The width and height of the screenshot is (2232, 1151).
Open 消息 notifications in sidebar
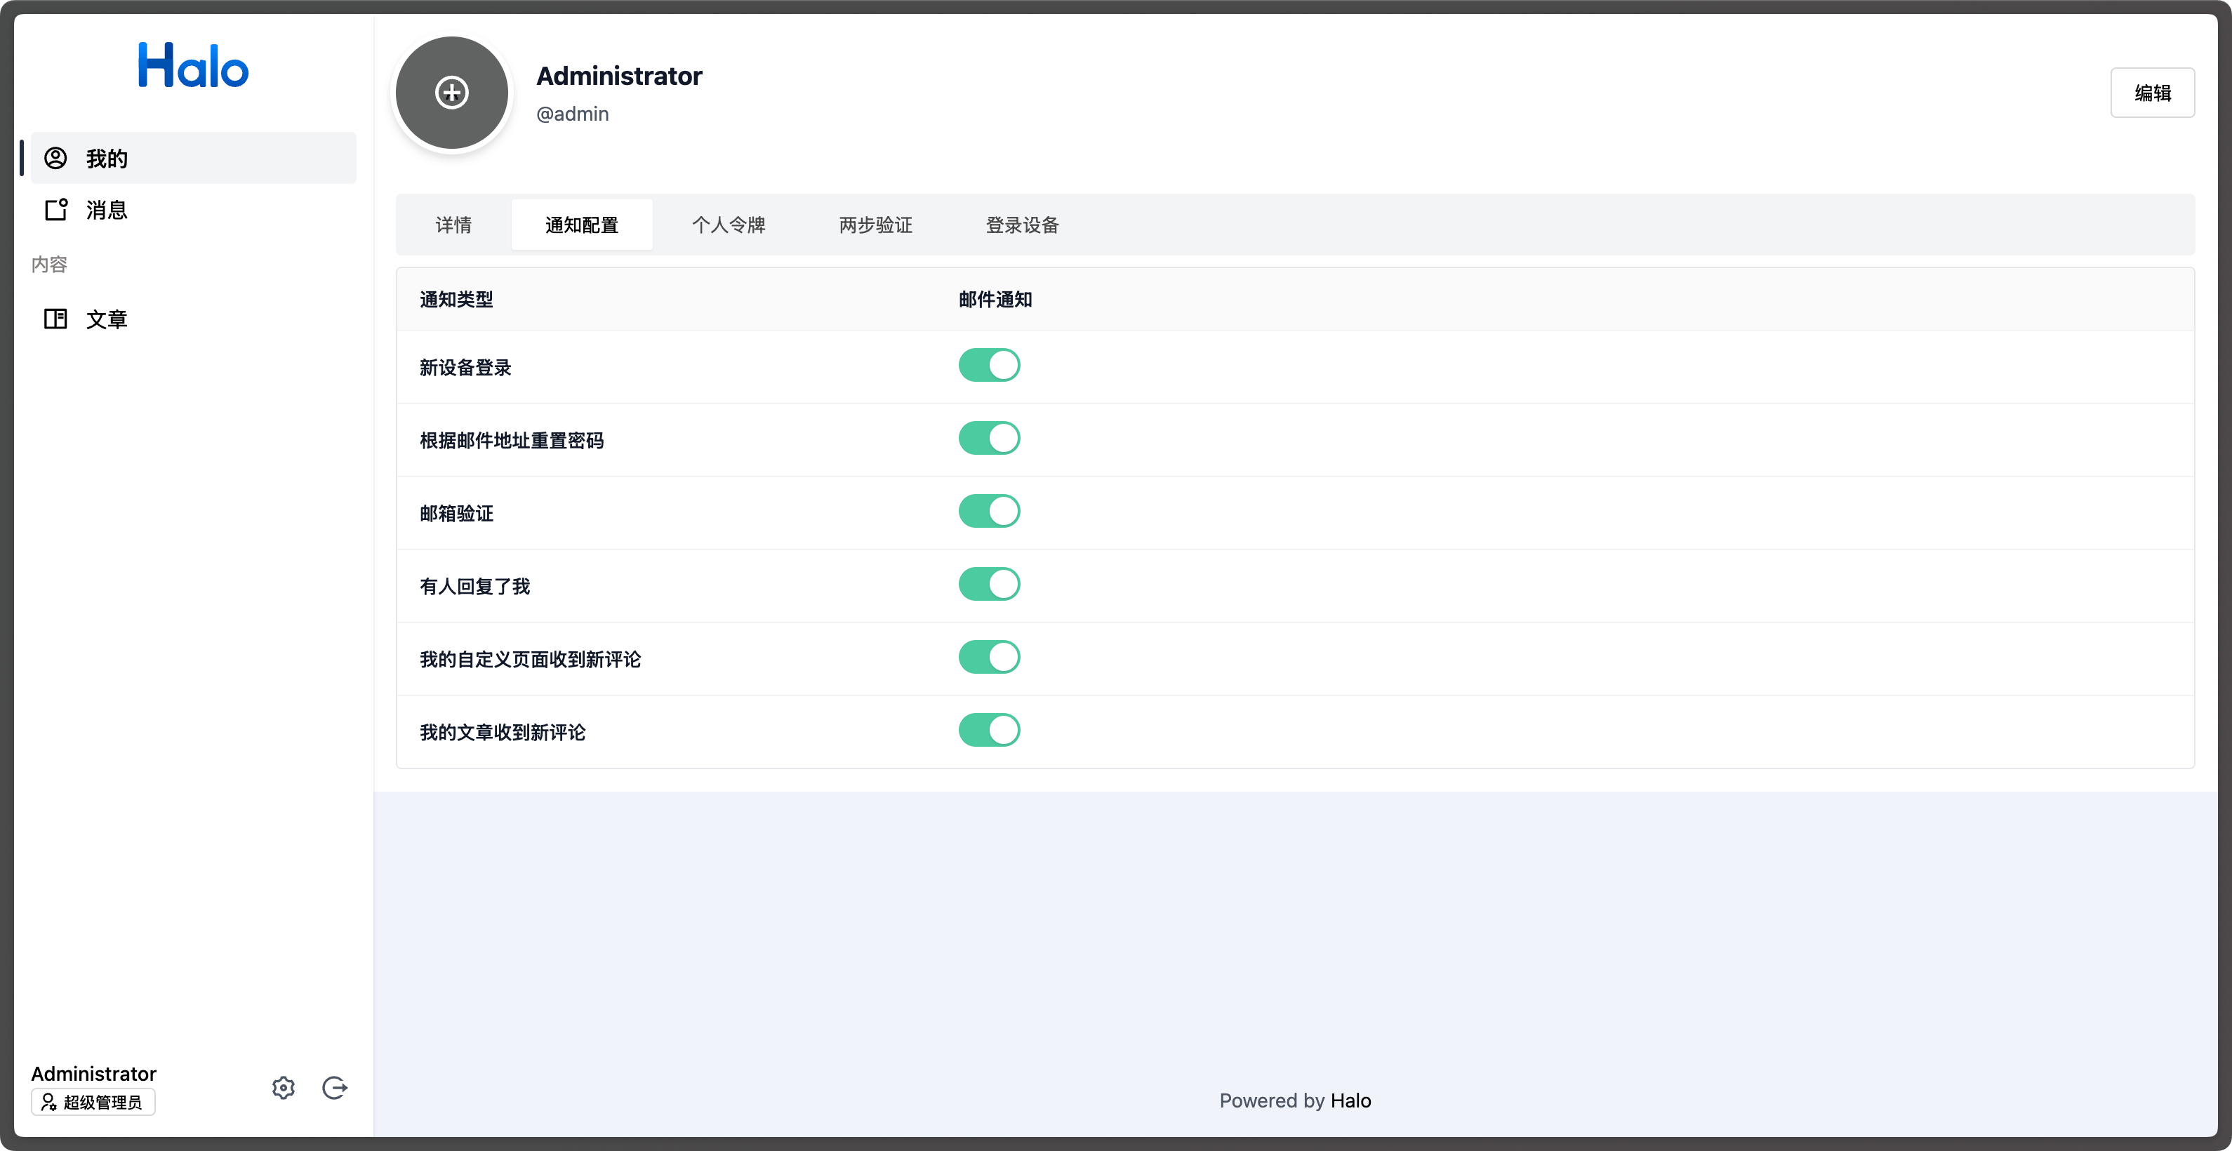pos(107,211)
